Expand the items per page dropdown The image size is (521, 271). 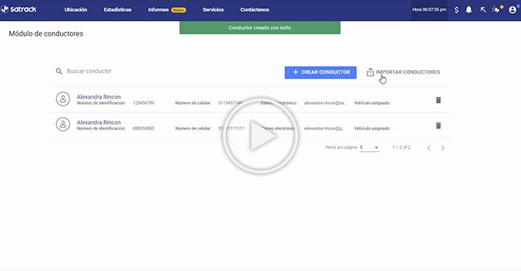pyautogui.click(x=370, y=147)
